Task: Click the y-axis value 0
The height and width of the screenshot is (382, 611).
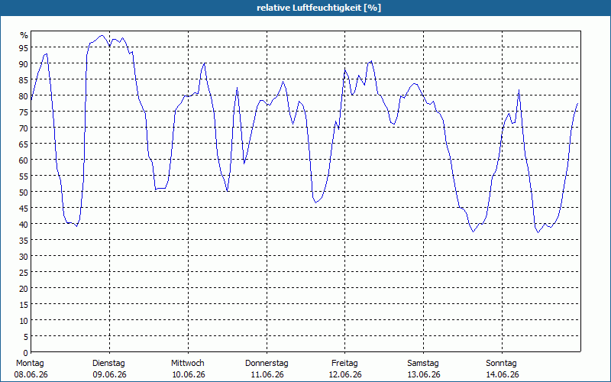Action: 26,353
